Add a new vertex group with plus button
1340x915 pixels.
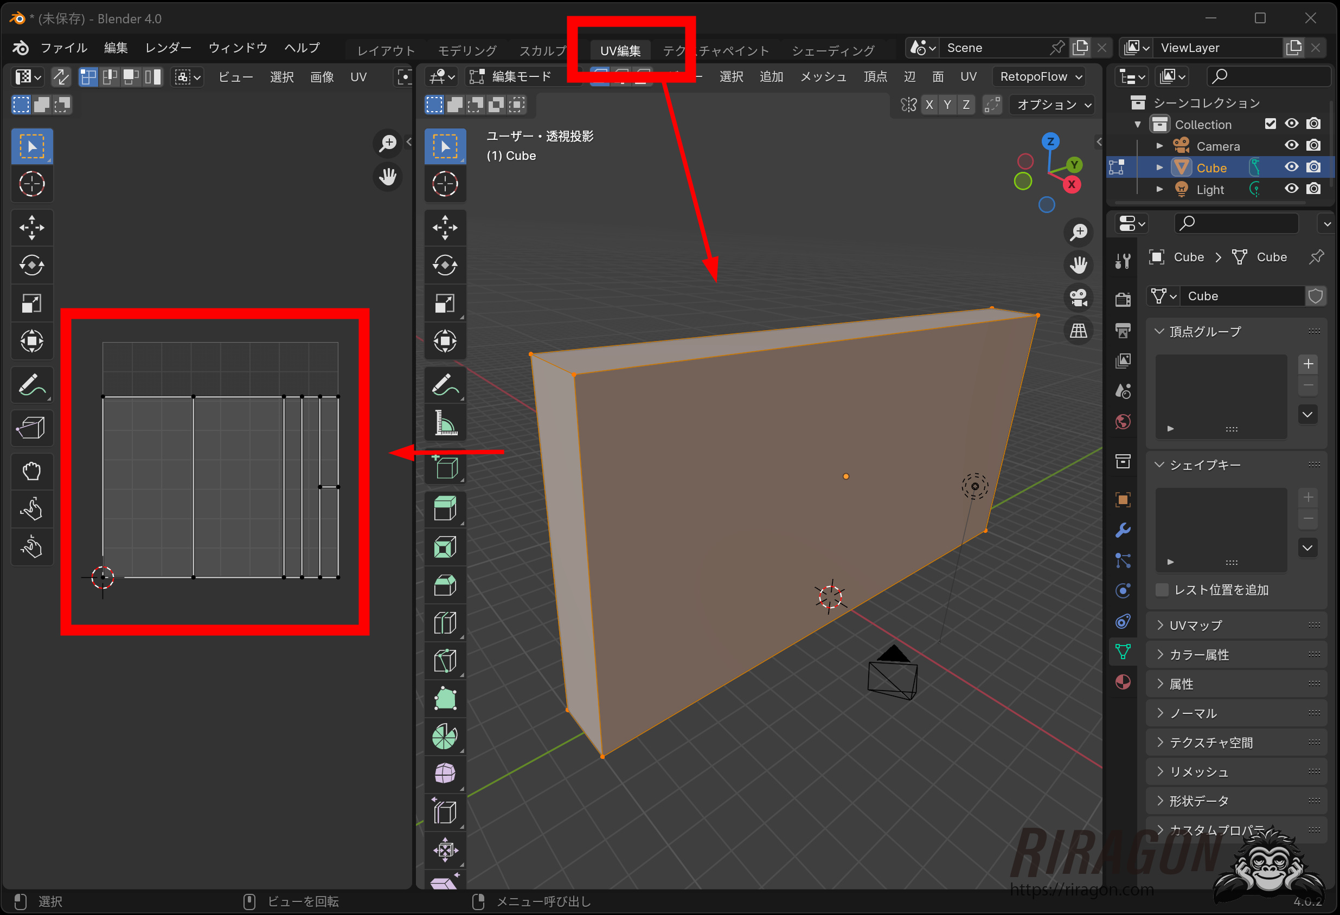coord(1307,364)
